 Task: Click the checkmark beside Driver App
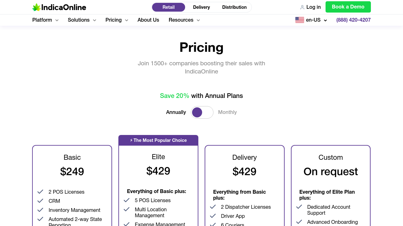[213, 216]
